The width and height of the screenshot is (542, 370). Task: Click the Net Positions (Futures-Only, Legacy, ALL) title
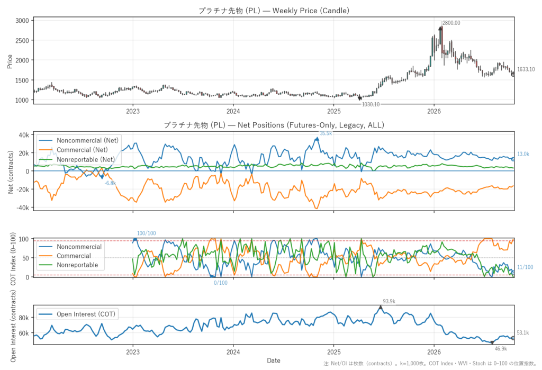(x=274, y=125)
